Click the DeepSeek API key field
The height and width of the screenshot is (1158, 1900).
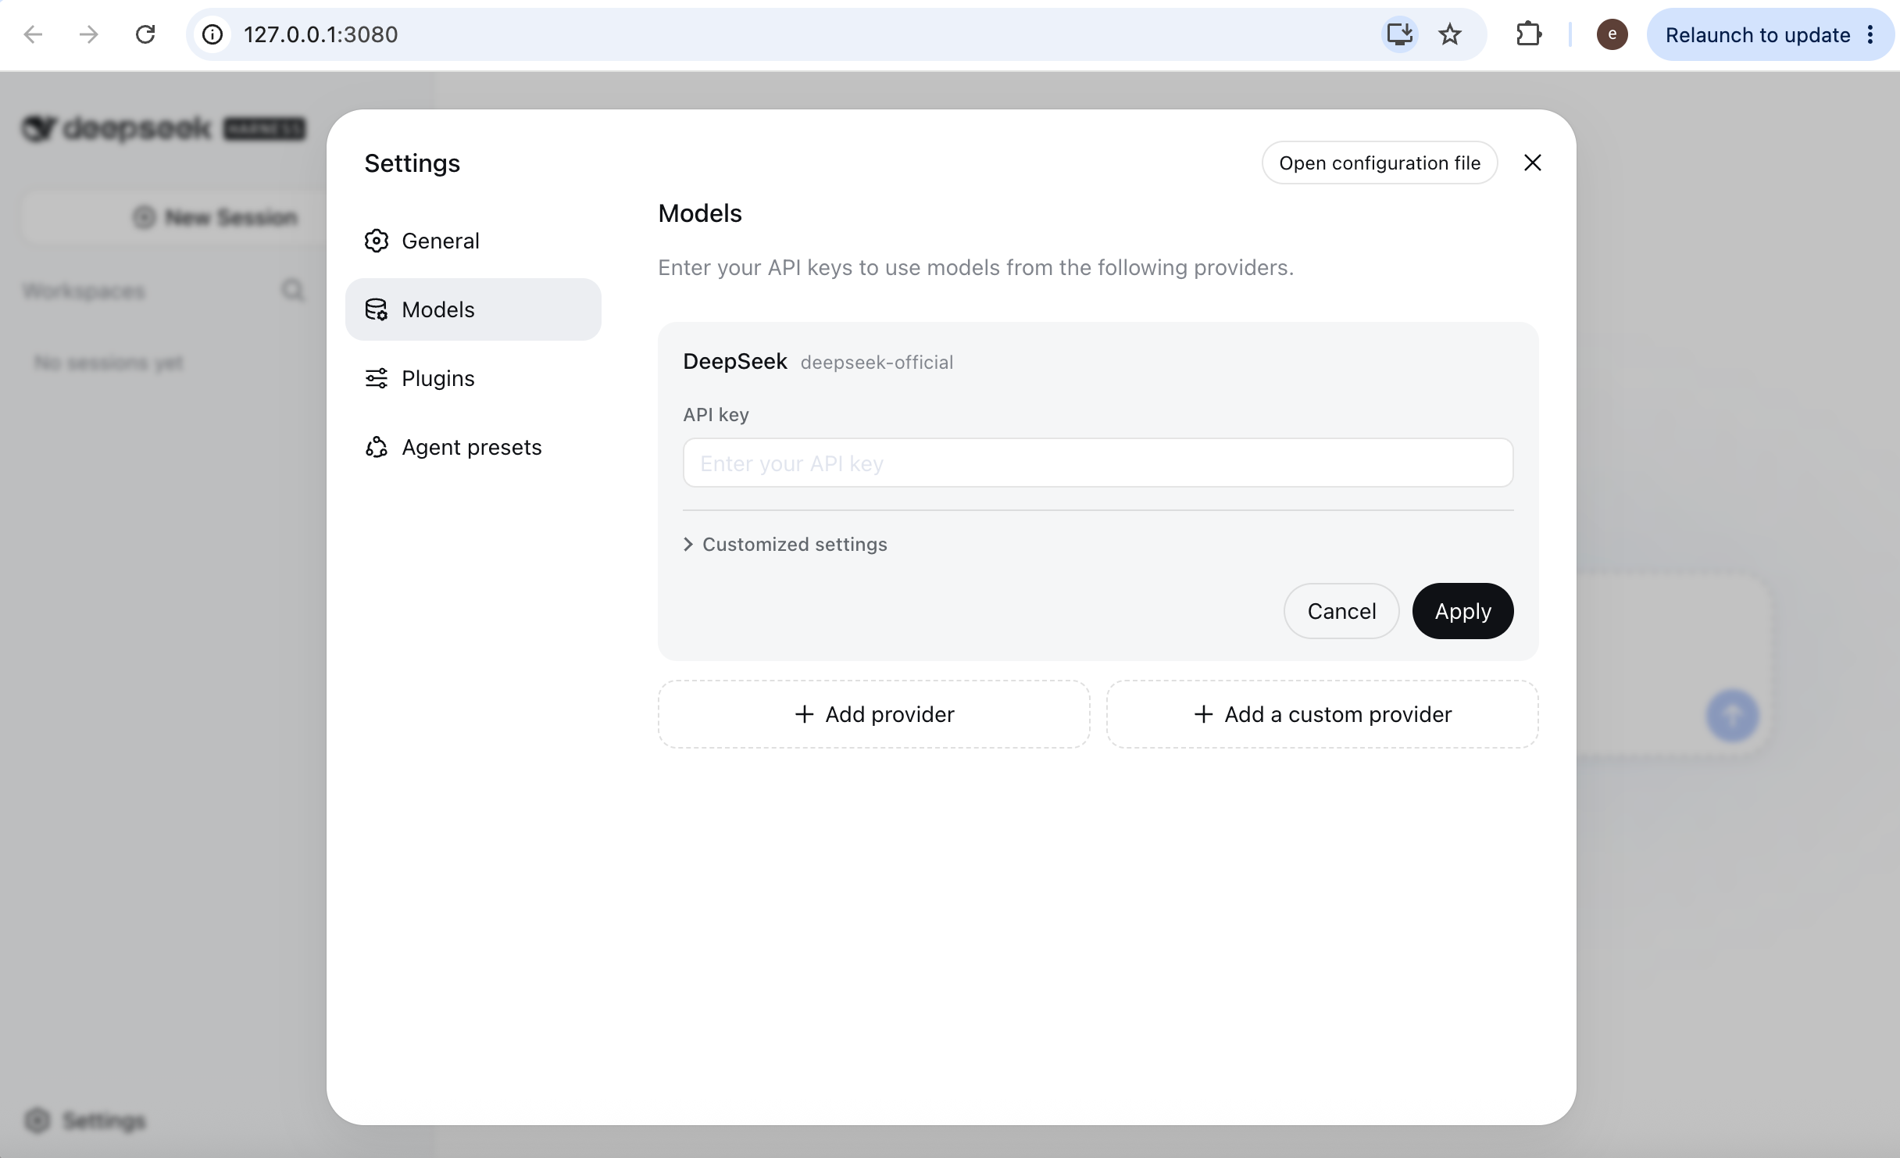(x=1098, y=463)
